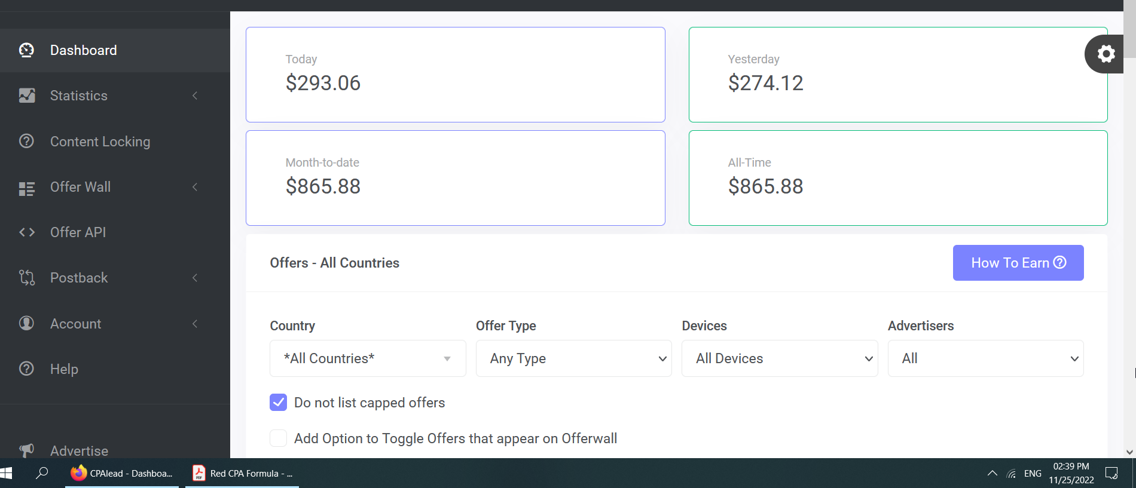Viewport: 1136px width, 488px height.
Task: Open the Help menu item
Action: tap(64, 369)
